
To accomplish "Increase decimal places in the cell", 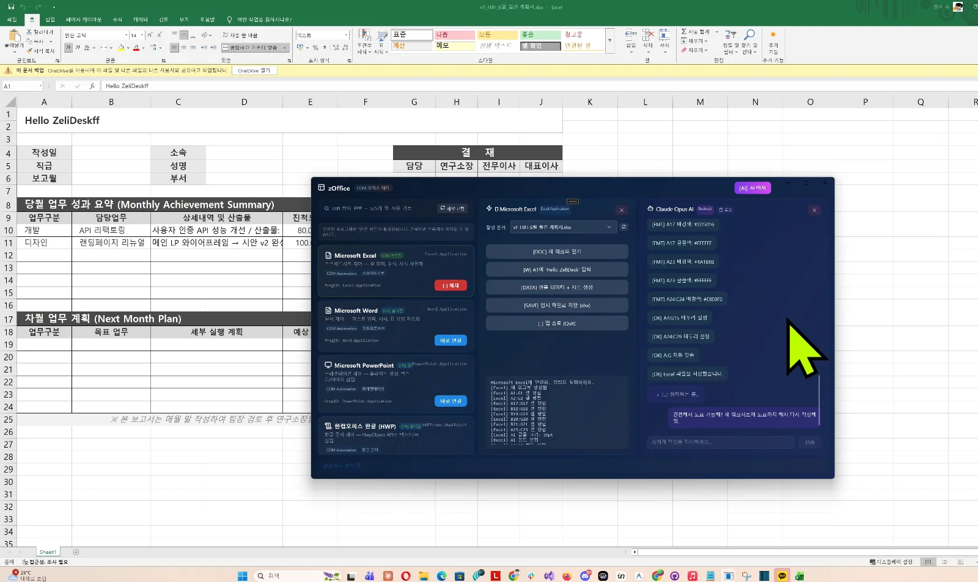I will (x=335, y=47).
